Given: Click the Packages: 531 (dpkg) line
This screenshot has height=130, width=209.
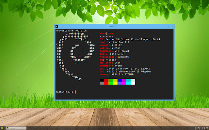Looking at the screenshot, I should (x=115, y=51).
